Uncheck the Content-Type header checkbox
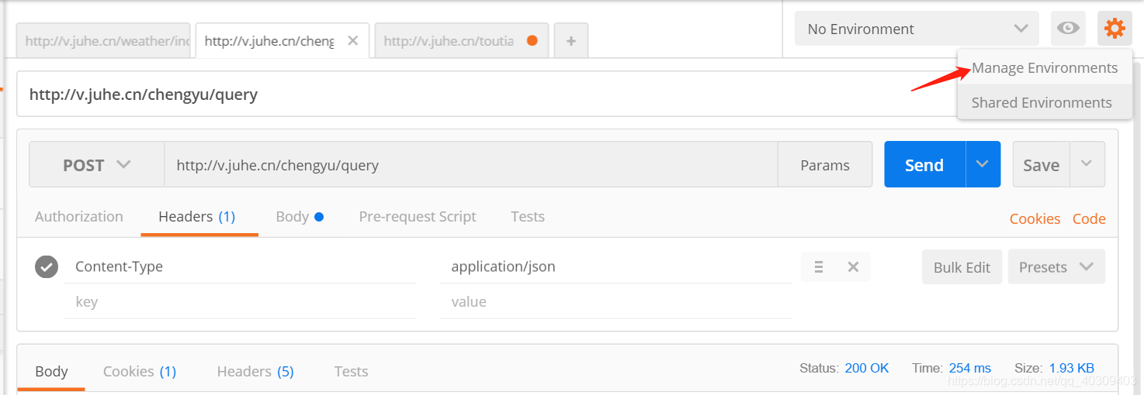Screen dimensions: 1144x395 coord(47,267)
